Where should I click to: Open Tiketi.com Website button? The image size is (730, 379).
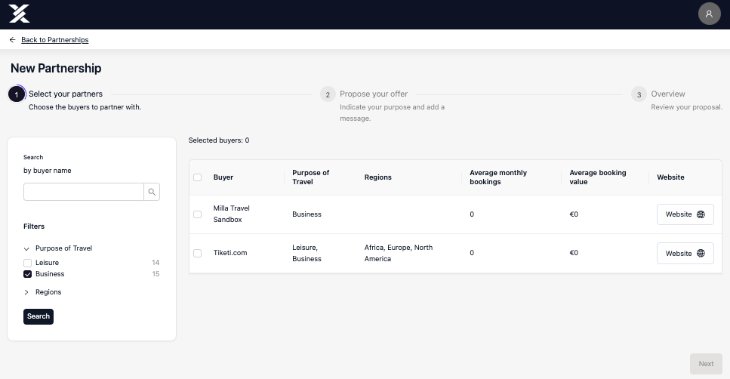coord(685,253)
